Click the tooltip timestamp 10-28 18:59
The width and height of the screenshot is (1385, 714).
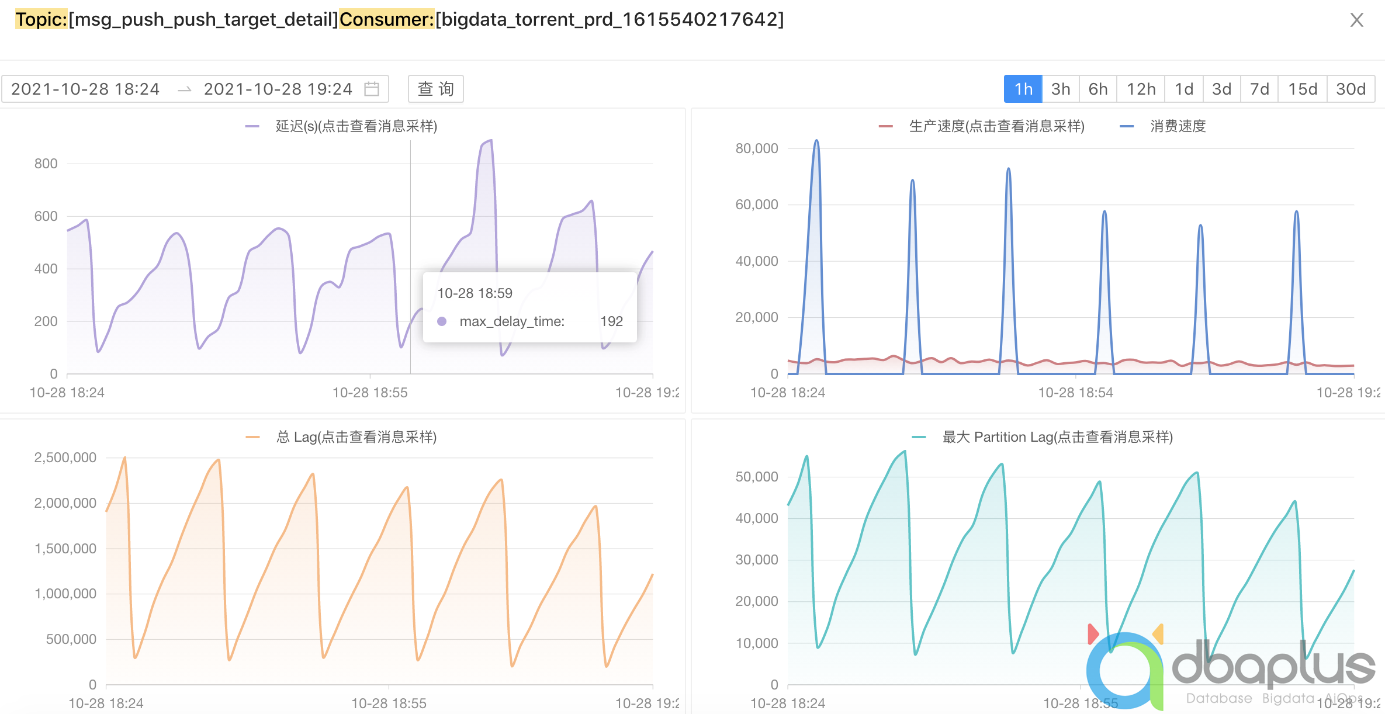[x=475, y=293]
